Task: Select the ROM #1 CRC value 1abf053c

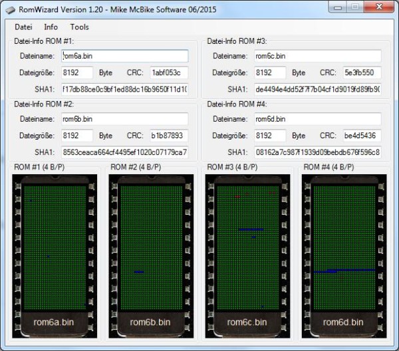Action: (x=169, y=72)
